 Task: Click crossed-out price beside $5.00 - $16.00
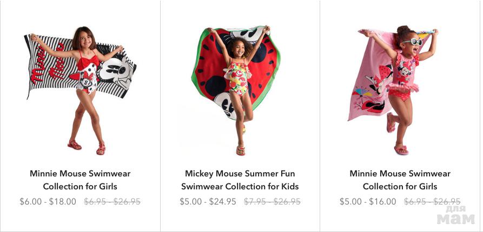[432, 202]
